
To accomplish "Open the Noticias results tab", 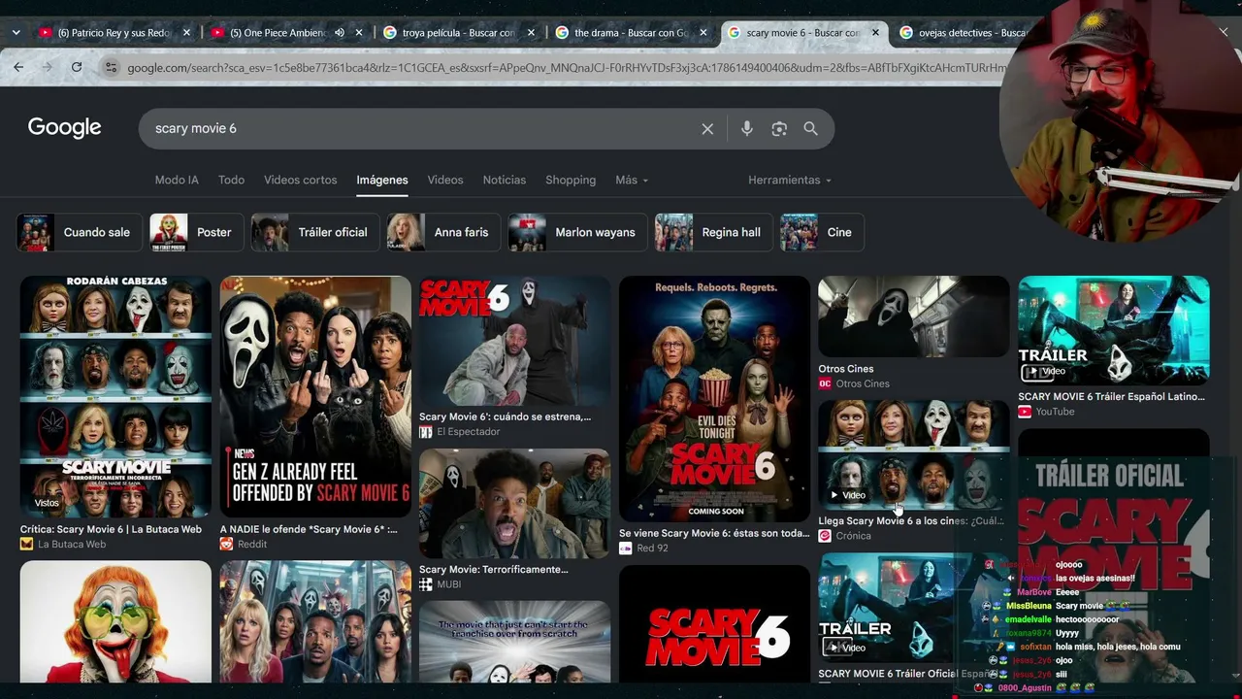I will click(505, 180).
